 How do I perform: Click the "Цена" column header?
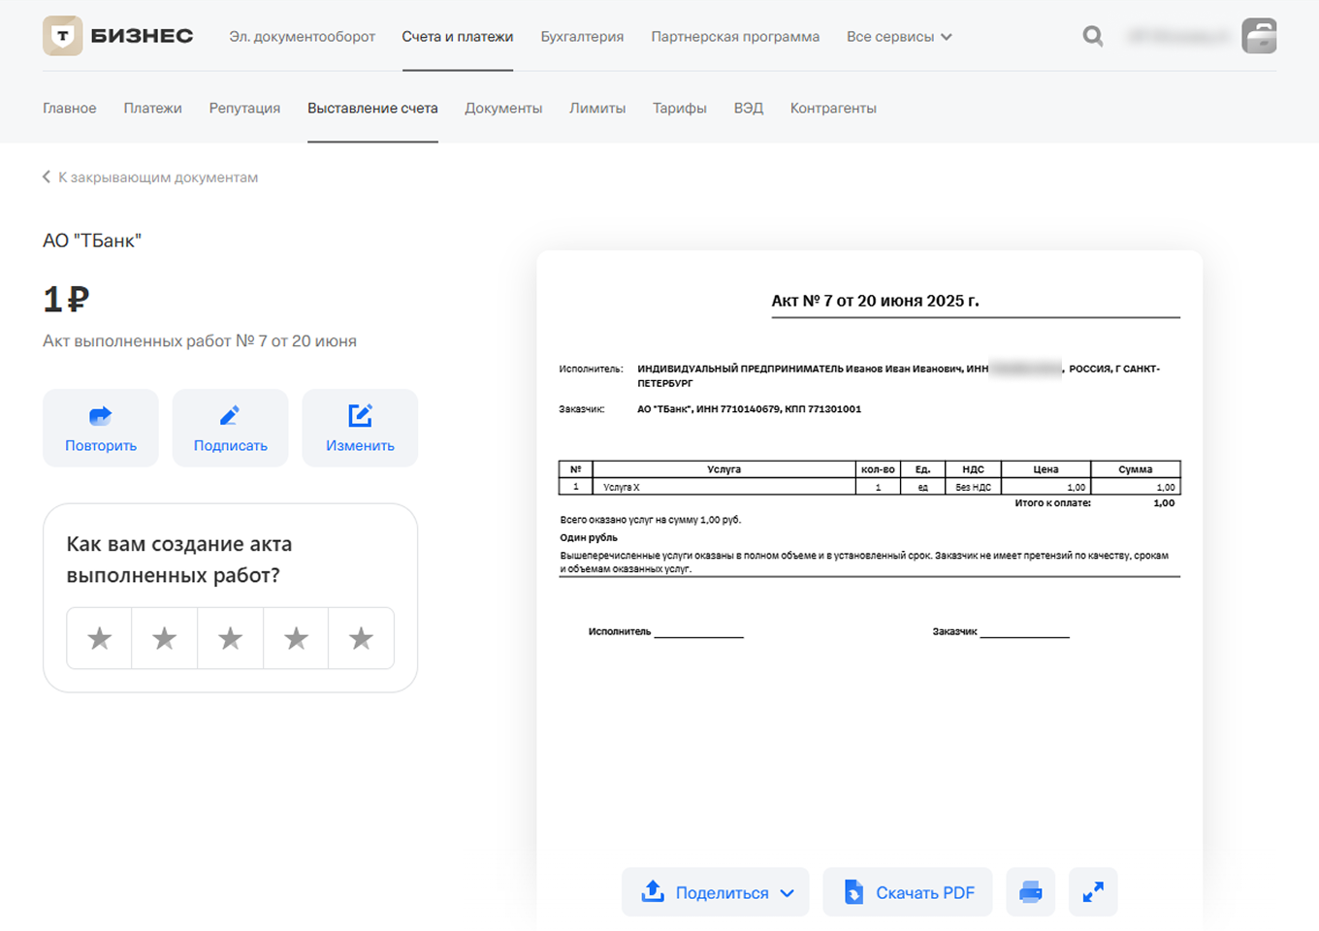pos(1046,469)
